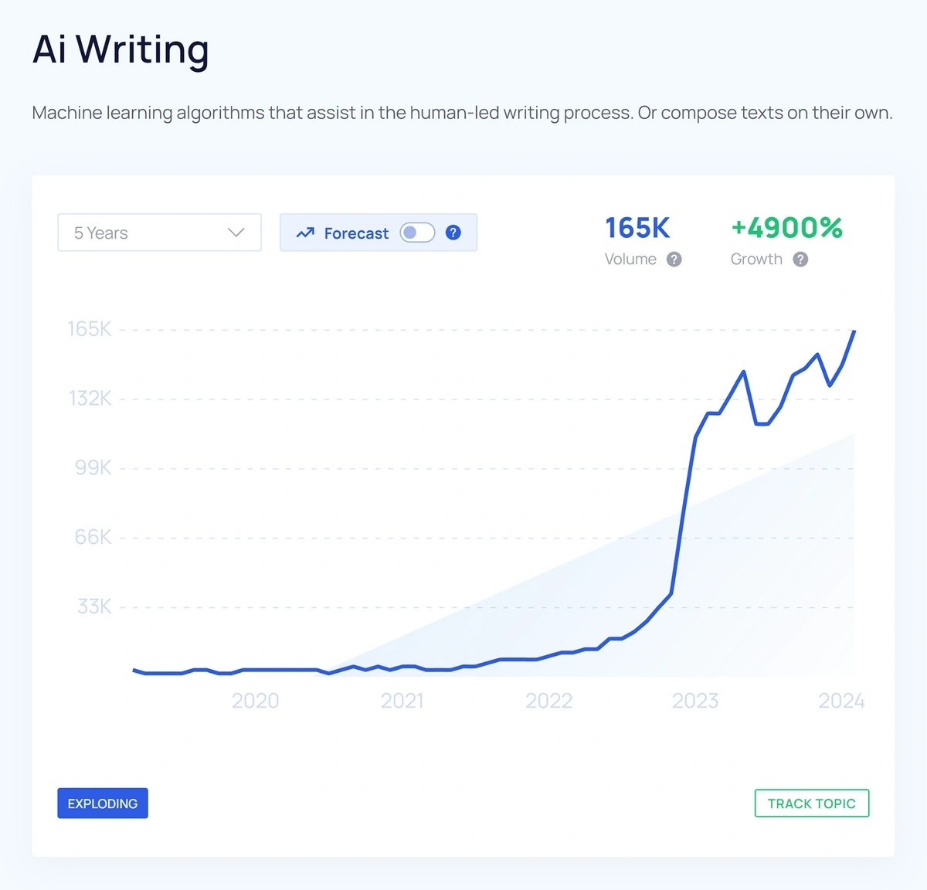This screenshot has height=890, width=927.
Task: Click the Forecast trending arrow icon
Action: (305, 233)
